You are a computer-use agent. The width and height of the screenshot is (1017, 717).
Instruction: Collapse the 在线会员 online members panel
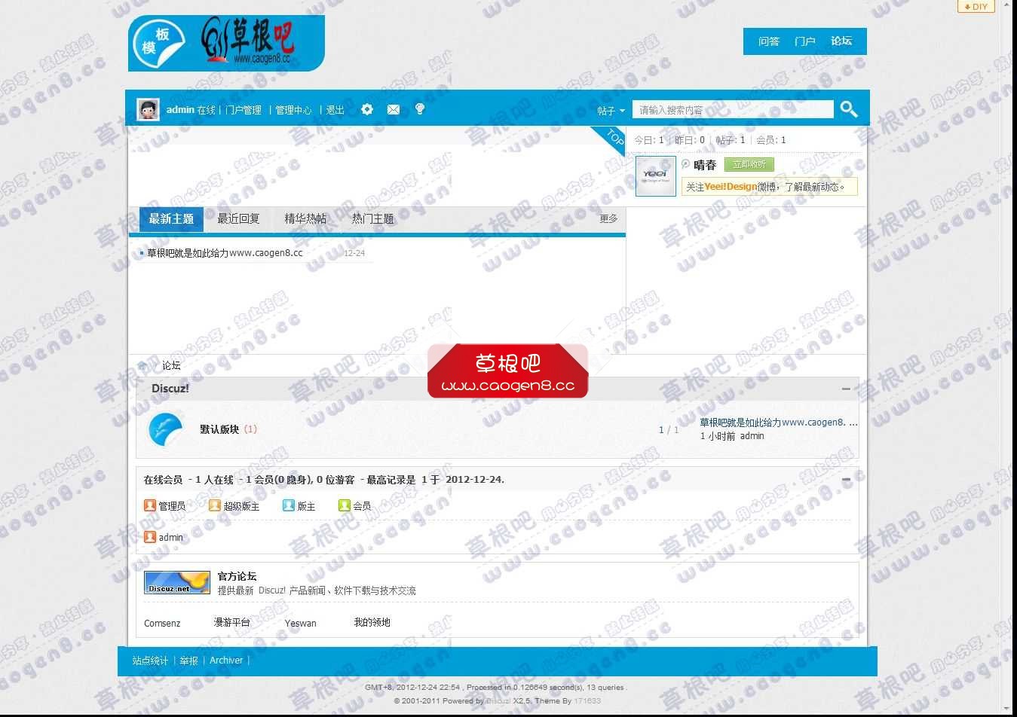pyautogui.click(x=845, y=478)
